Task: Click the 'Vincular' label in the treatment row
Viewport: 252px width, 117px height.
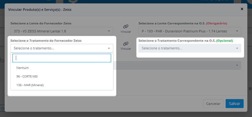Action: click(126, 49)
